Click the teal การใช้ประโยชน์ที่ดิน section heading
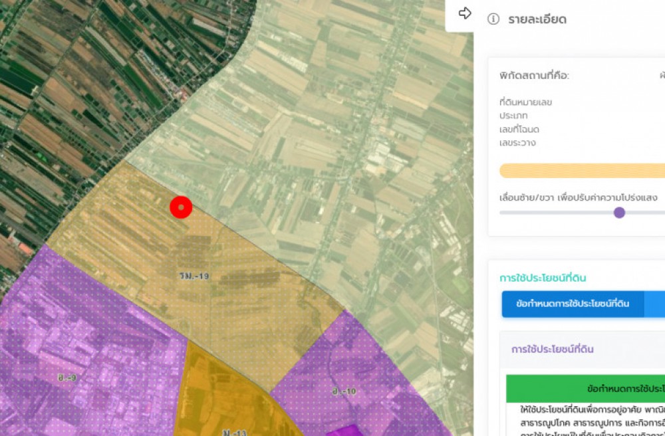The height and width of the screenshot is (436, 665). click(x=543, y=278)
